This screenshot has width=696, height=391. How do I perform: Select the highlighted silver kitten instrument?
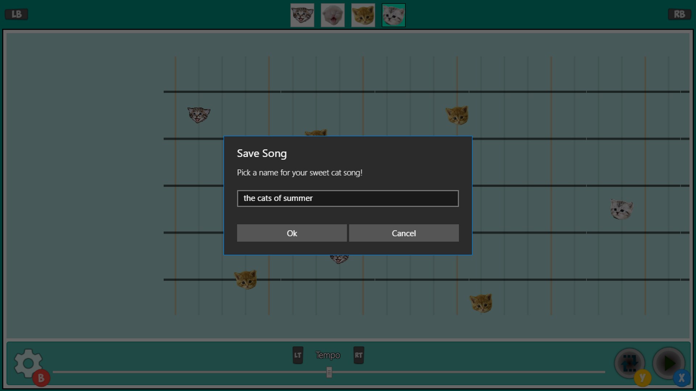393,15
